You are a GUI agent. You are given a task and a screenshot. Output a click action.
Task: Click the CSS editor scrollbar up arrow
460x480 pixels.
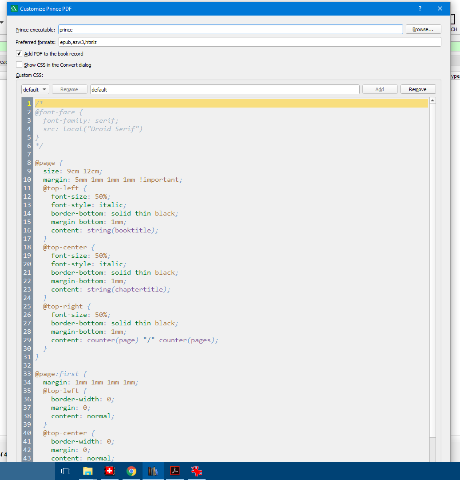[x=433, y=100]
